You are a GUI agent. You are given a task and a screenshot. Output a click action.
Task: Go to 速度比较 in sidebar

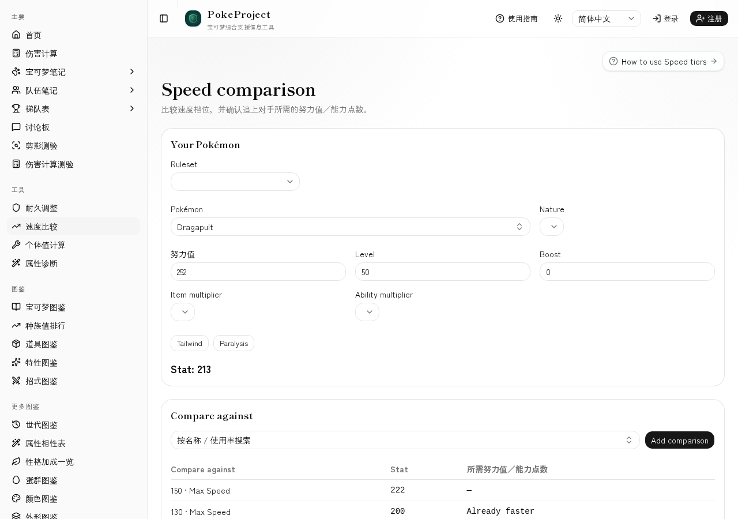74,226
